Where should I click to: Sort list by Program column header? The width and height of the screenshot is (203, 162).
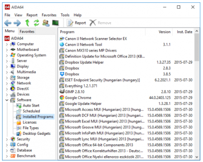pyautogui.click(x=102, y=32)
